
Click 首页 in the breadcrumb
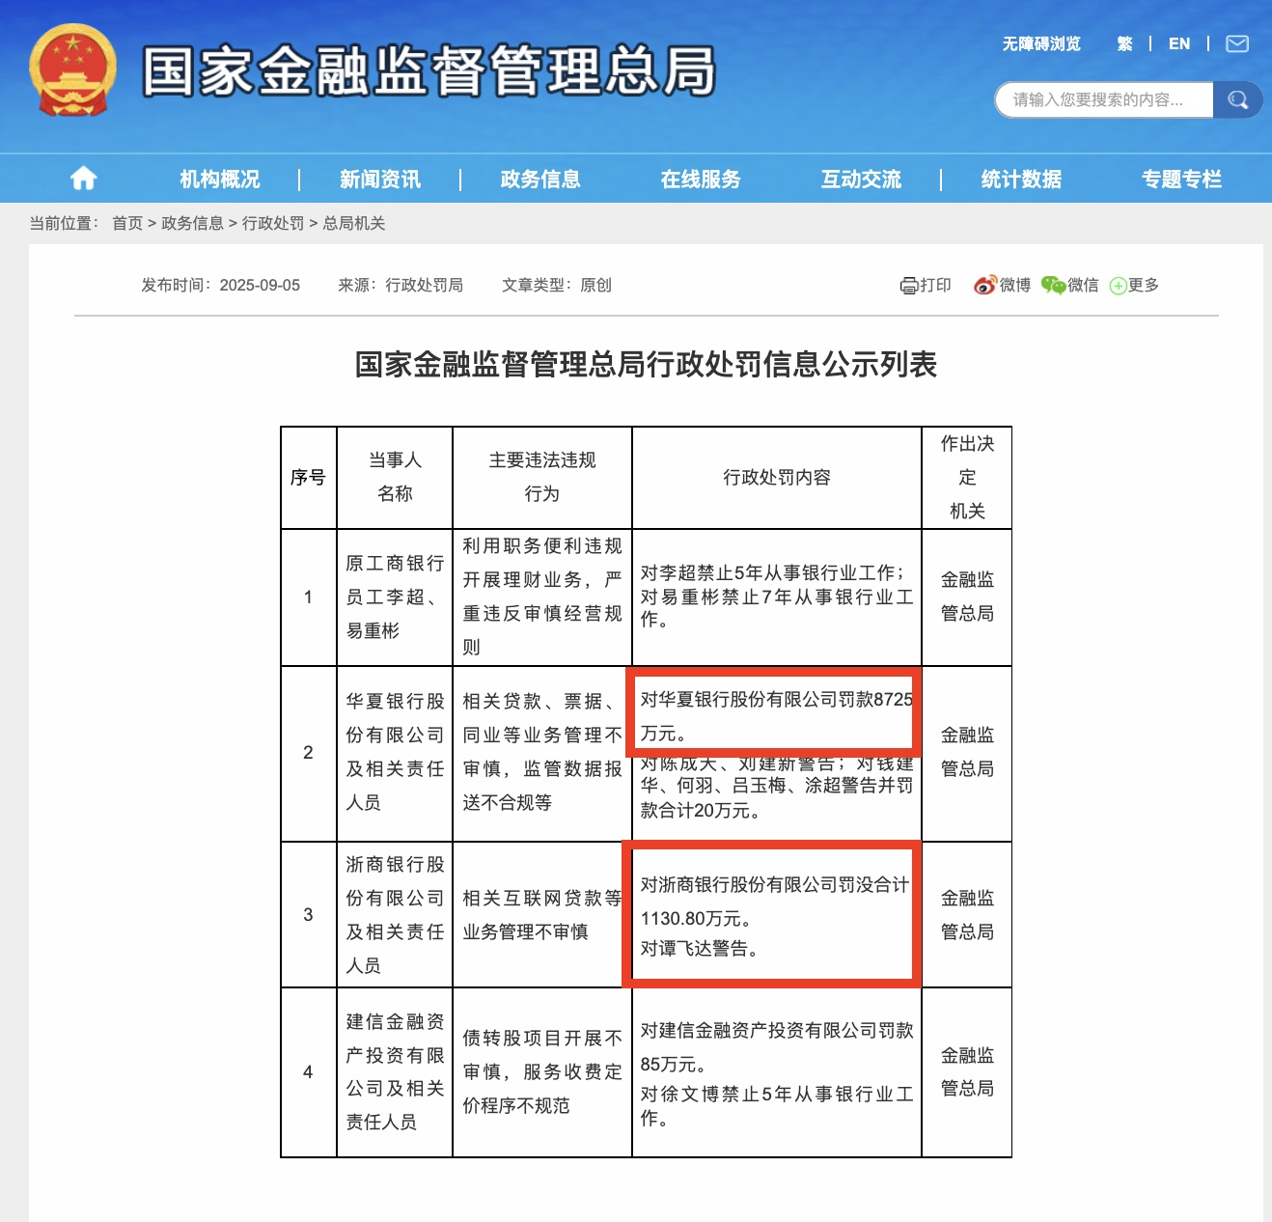click(127, 223)
